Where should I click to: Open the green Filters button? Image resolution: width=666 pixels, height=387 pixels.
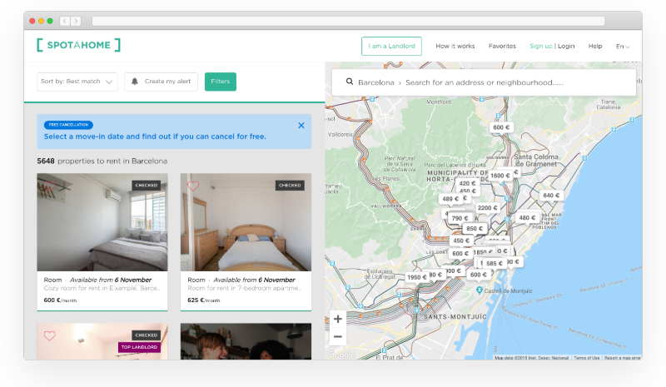coord(221,82)
